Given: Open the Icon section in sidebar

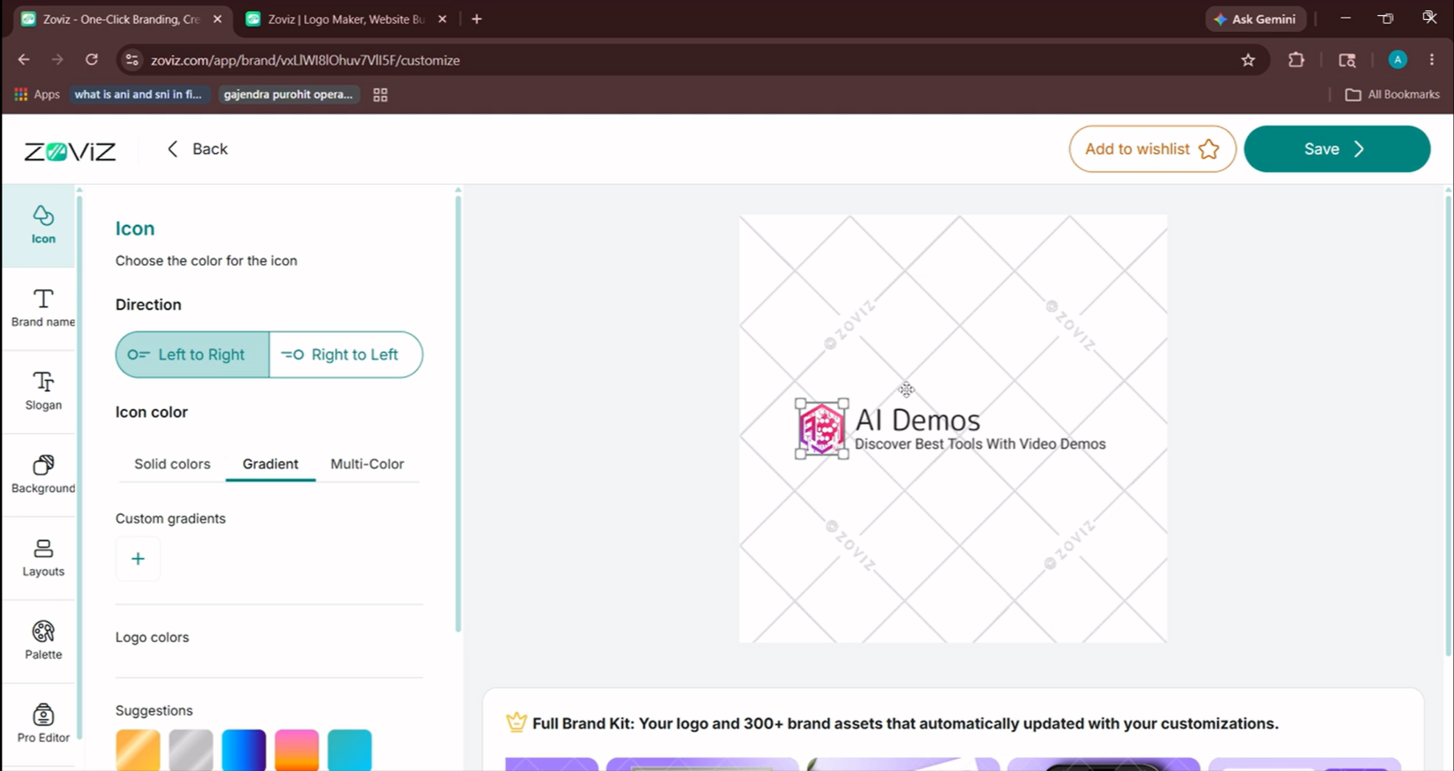Looking at the screenshot, I should point(43,225).
